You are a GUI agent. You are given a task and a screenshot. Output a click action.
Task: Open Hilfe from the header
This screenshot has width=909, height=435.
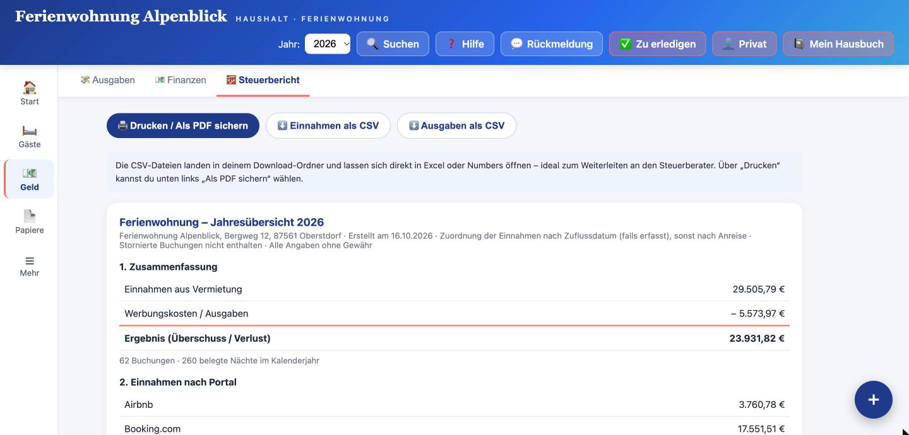[x=465, y=44]
